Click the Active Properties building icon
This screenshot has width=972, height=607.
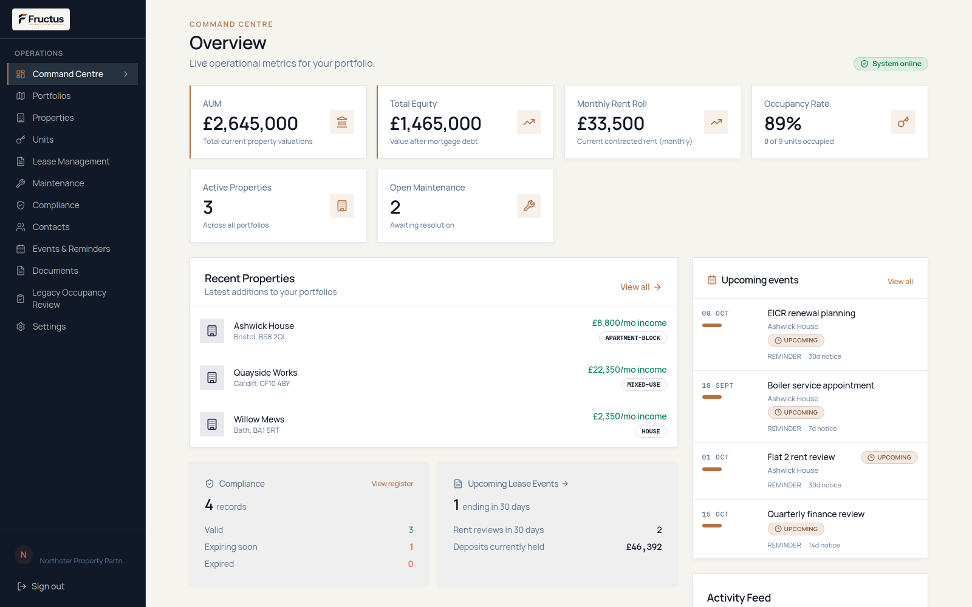(342, 206)
